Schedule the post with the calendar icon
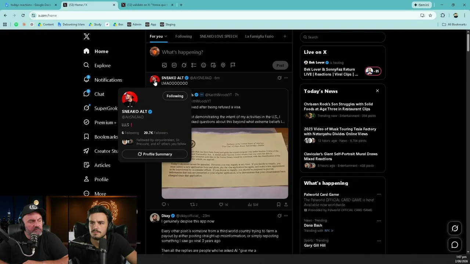The image size is (470, 264). point(213,65)
